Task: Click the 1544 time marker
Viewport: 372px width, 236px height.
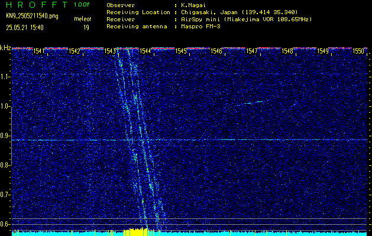Action: 145,51
